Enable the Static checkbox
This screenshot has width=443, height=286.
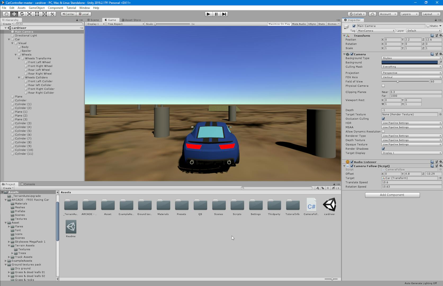428,26
